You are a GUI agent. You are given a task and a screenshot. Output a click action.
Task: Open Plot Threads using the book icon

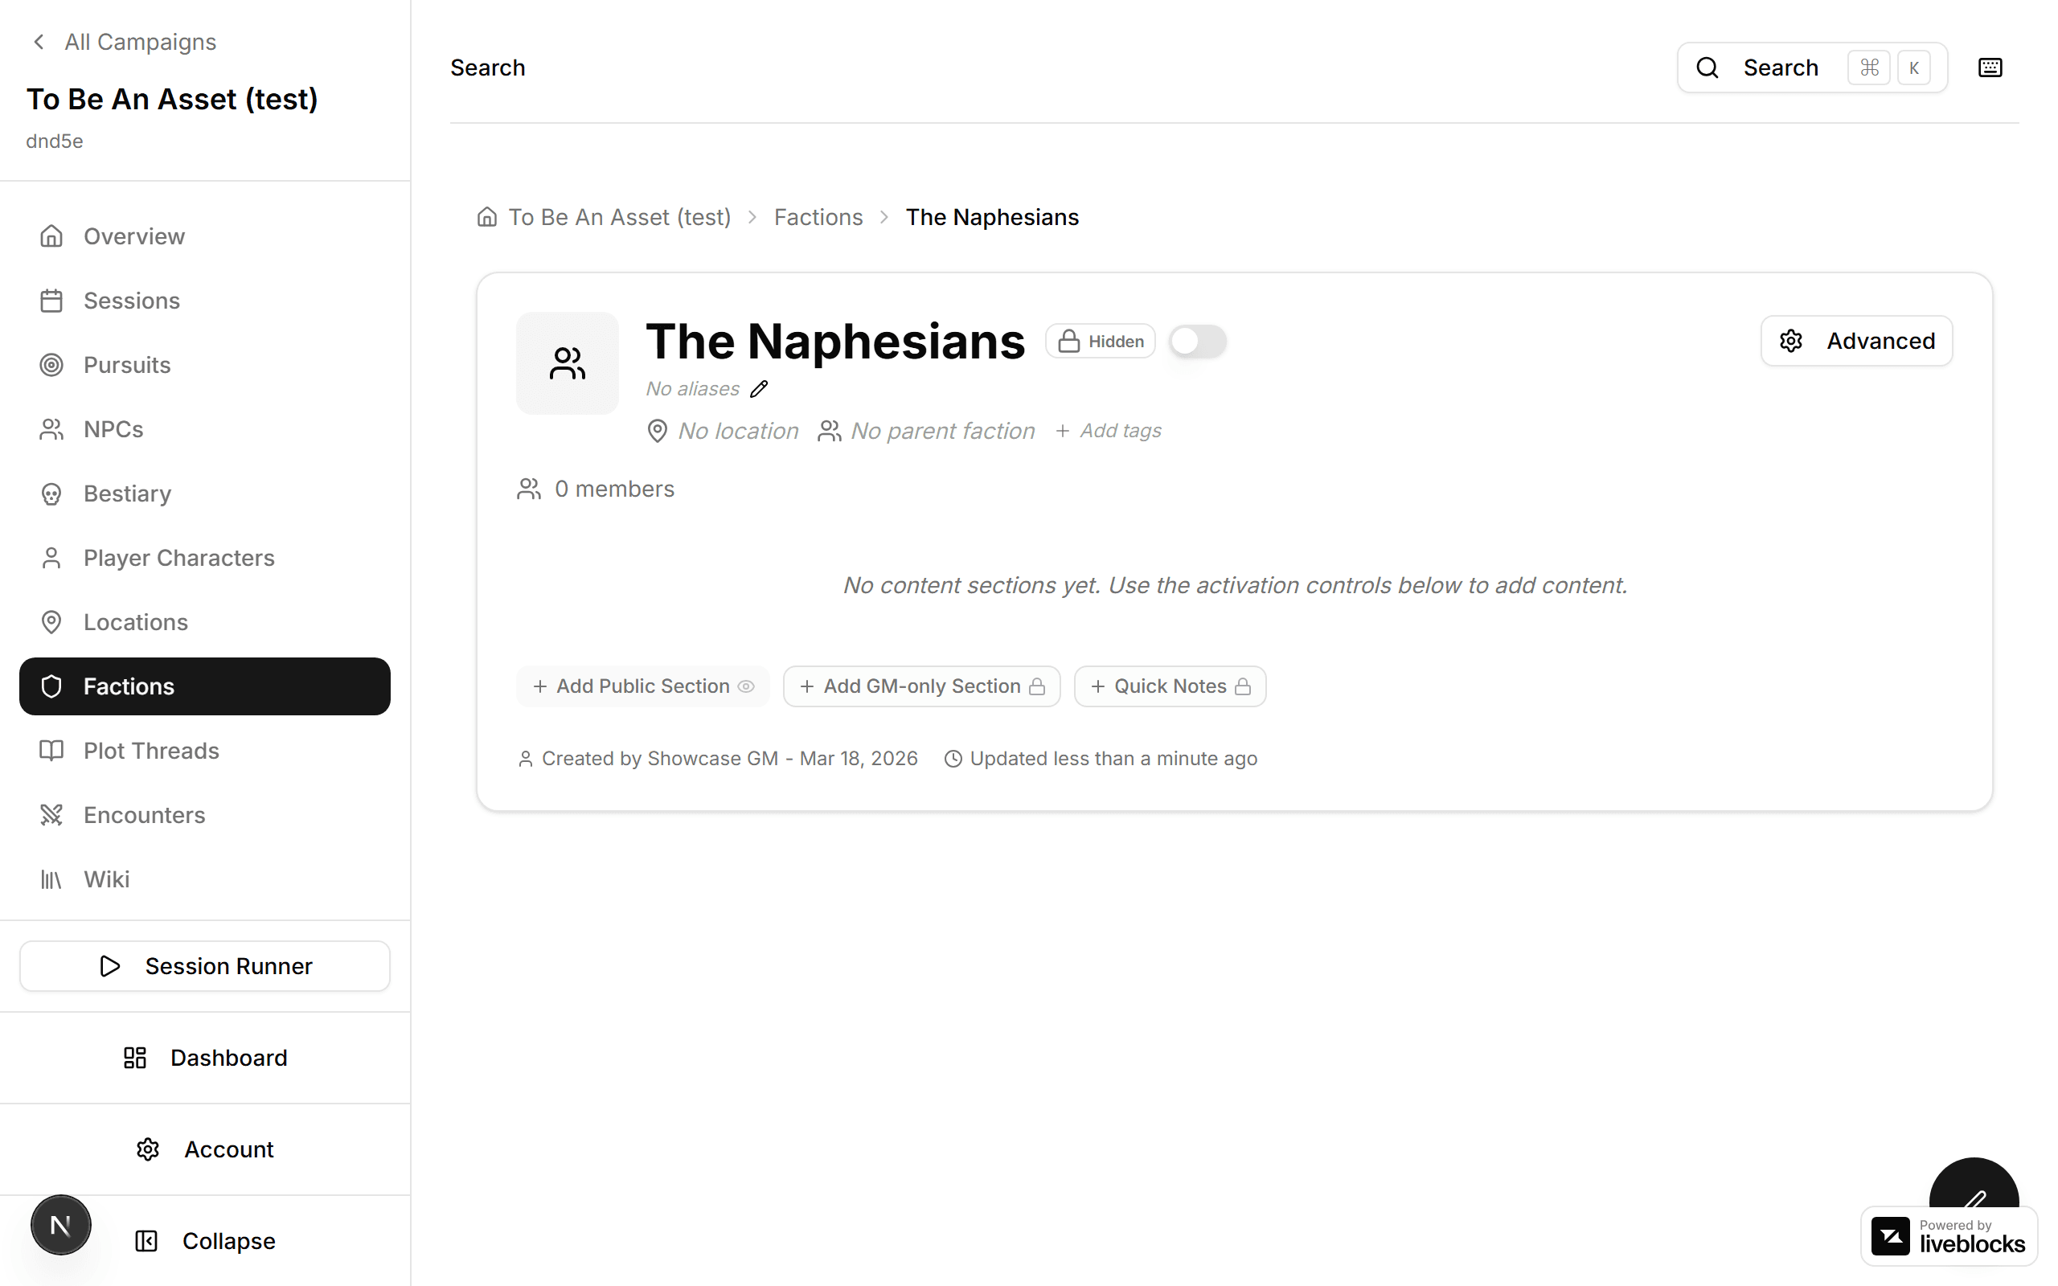coord(52,750)
